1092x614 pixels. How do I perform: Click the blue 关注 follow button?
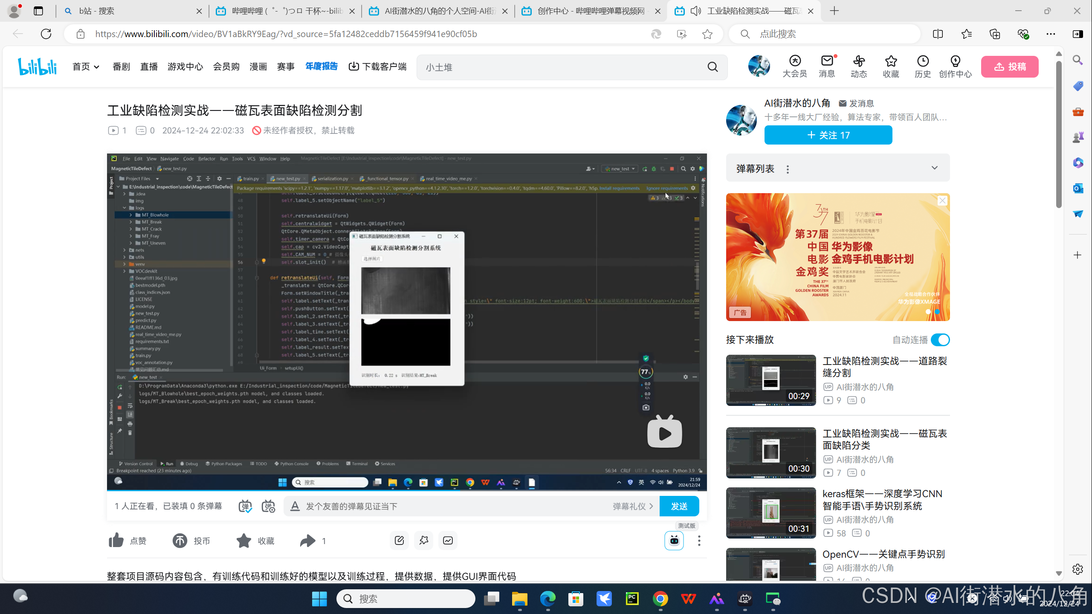click(x=828, y=135)
